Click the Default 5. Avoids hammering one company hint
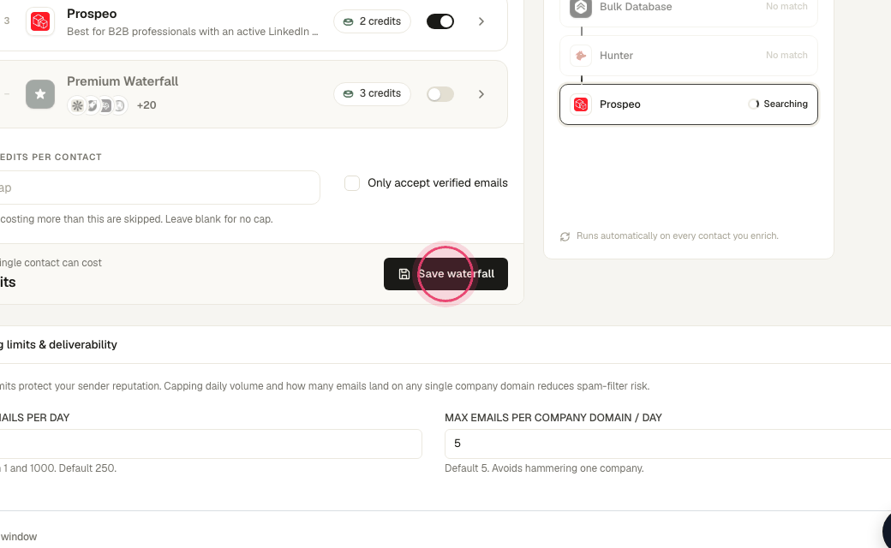 tap(544, 468)
